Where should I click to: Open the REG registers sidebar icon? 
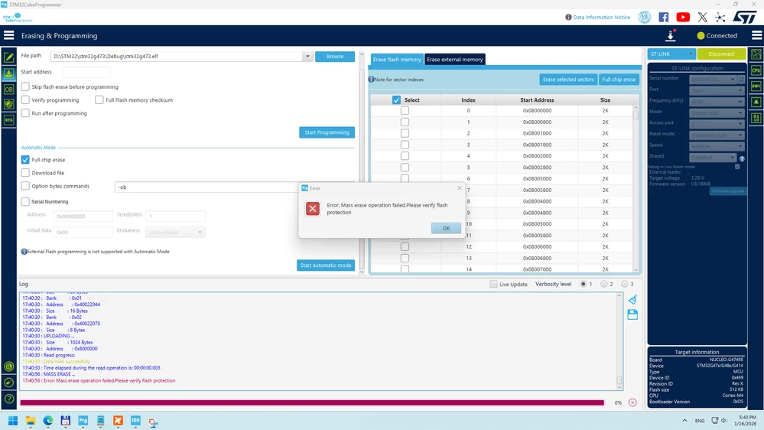(8, 120)
